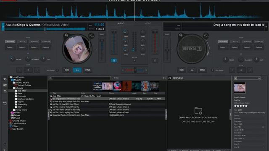
Task: Pause the left deck with play/pause button
Action: coord(77,70)
